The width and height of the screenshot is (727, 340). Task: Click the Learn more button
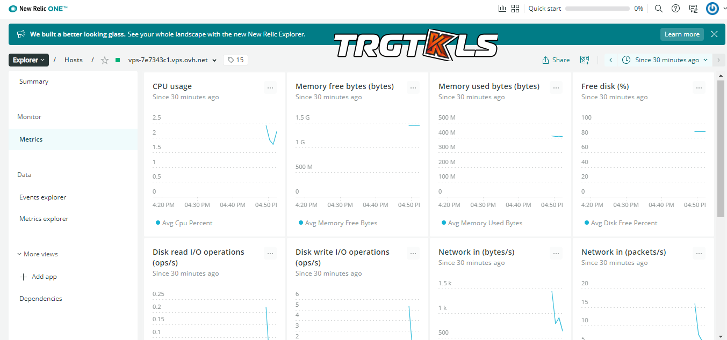682,34
